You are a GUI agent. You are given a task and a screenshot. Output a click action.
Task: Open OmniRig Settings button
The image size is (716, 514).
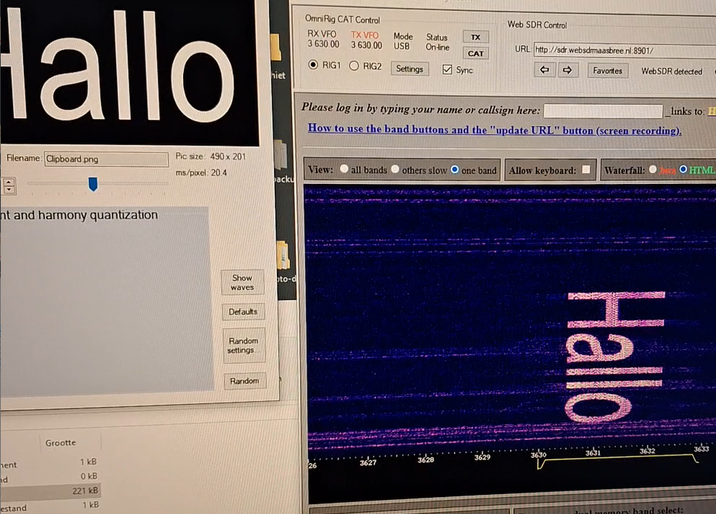pyautogui.click(x=410, y=69)
